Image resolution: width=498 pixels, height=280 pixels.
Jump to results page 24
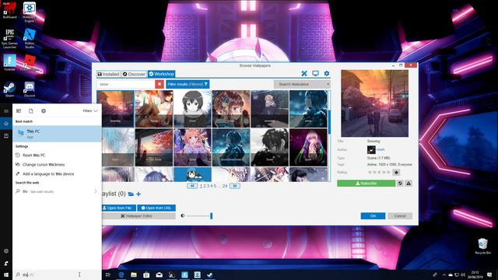point(225,186)
